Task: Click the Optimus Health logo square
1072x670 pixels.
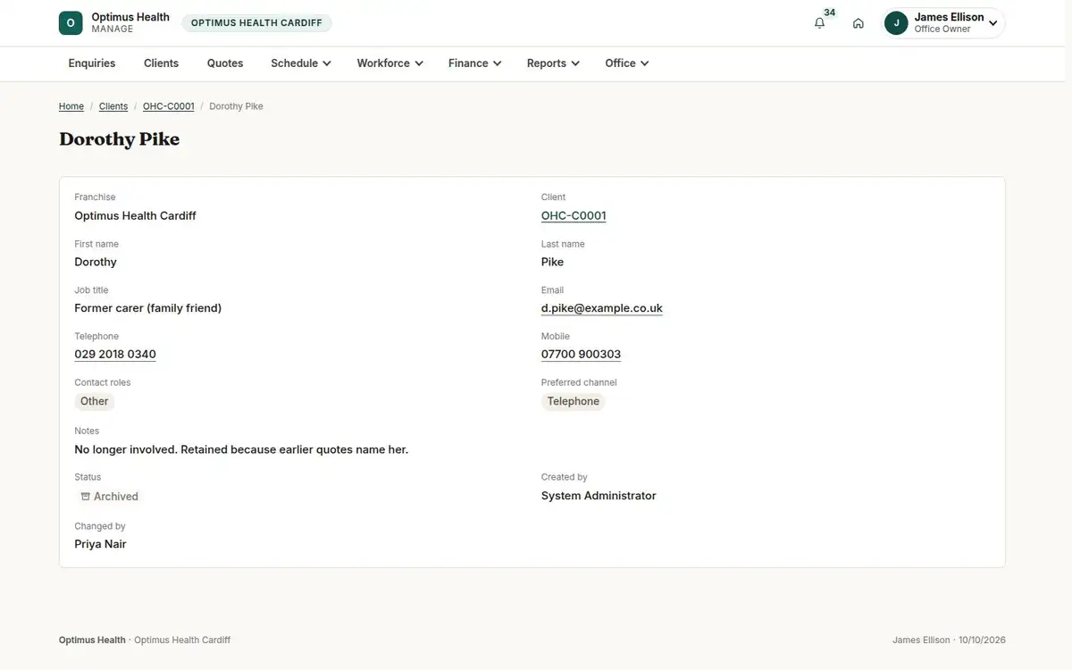Action: [71, 23]
